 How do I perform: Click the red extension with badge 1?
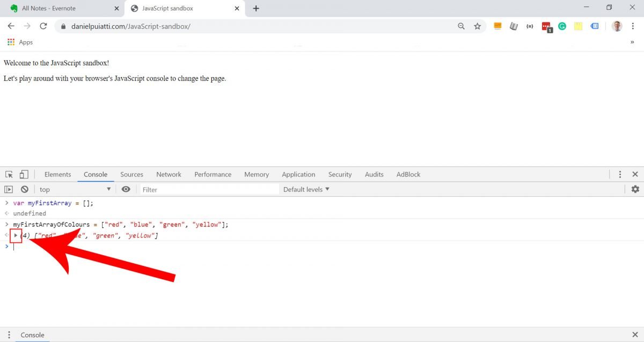[x=546, y=27]
